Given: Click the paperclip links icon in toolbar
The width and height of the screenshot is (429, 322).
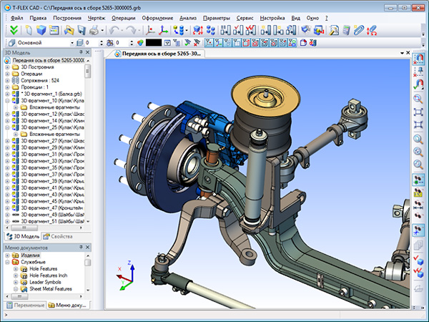Looking at the screenshot, I should 359,30.
